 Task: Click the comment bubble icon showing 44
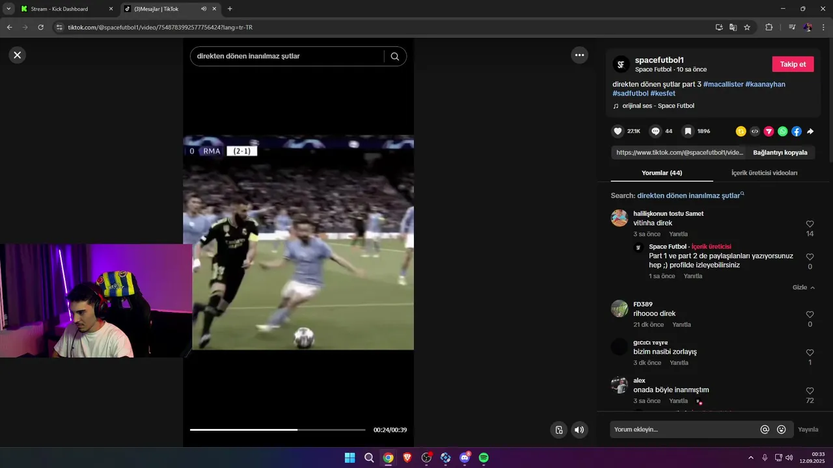(x=655, y=131)
